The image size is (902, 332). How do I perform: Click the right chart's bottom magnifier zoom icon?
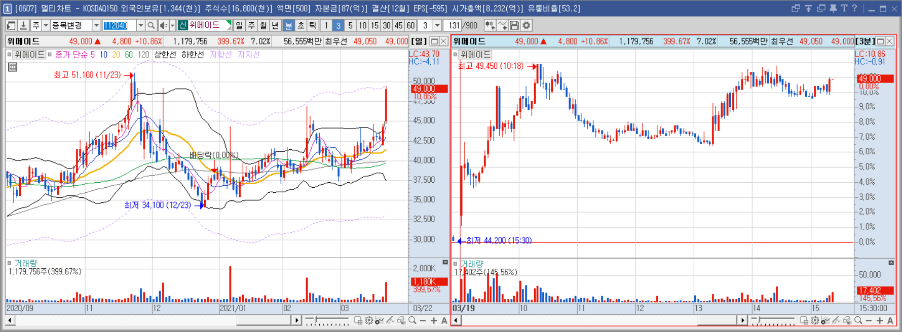click(x=858, y=320)
